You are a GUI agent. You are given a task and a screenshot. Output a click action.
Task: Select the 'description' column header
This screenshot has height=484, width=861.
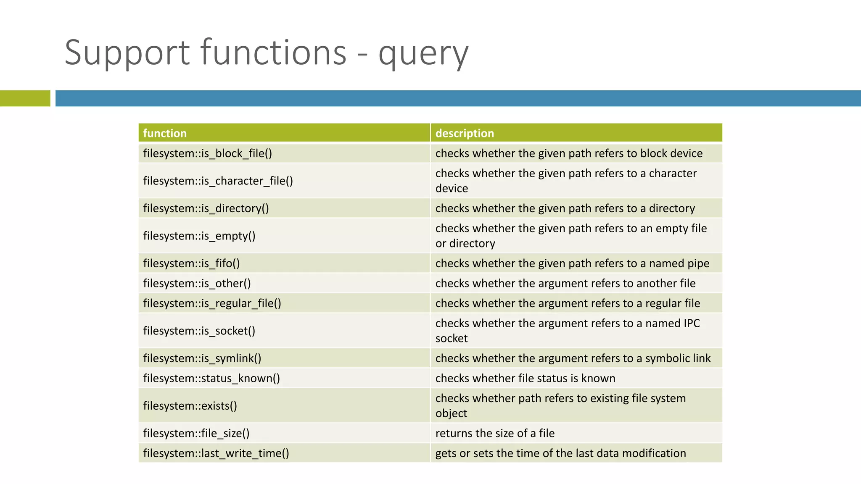(x=576, y=133)
